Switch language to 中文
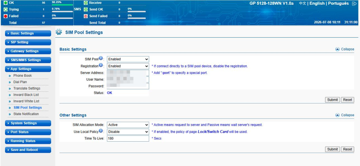The width and height of the screenshot is (360, 166). [x=302, y=4]
